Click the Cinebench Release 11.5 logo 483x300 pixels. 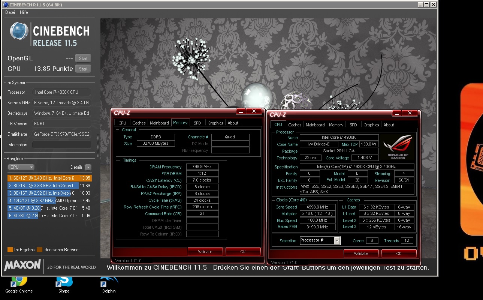pos(49,34)
